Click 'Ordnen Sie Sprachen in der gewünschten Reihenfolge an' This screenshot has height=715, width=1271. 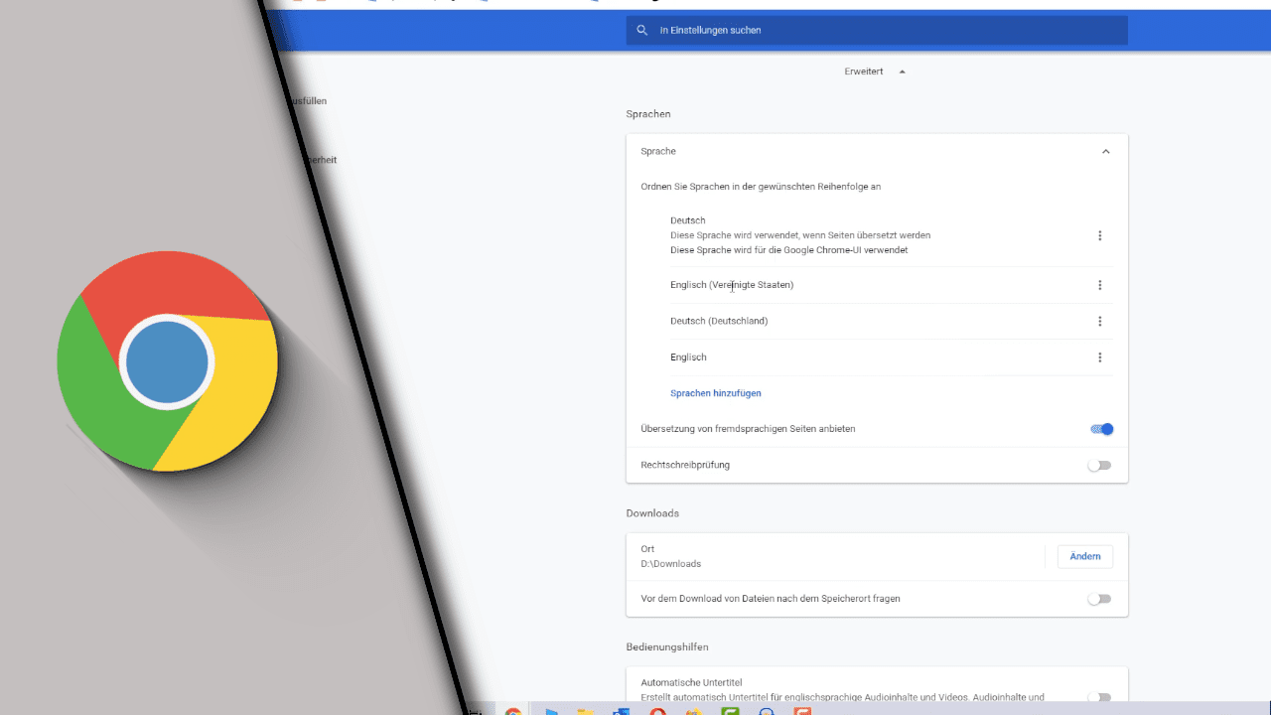[x=761, y=187]
